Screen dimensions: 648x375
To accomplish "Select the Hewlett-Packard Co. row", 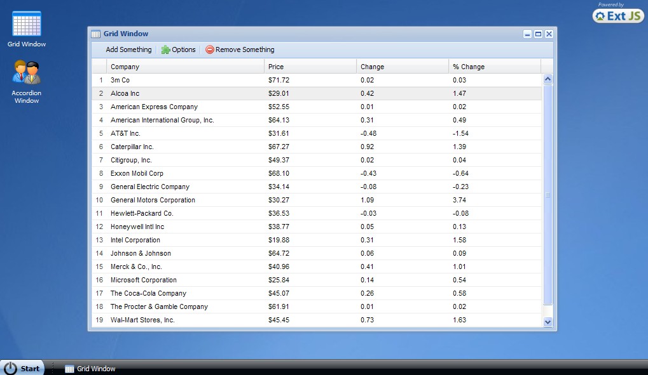I will (317, 213).
